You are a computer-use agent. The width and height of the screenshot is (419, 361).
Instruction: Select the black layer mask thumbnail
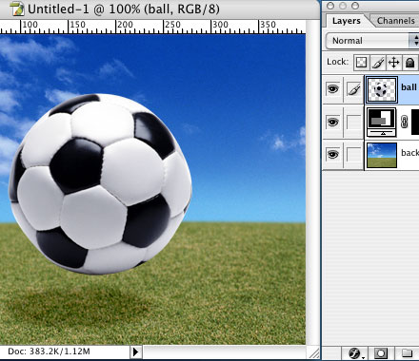pos(415,122)
